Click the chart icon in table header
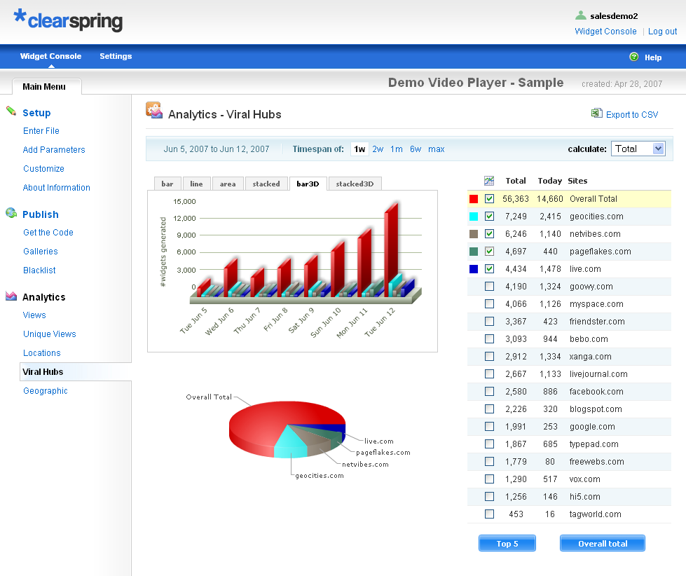Image resolution: width=686 pixels, height=576 pixels. [489, 181]
